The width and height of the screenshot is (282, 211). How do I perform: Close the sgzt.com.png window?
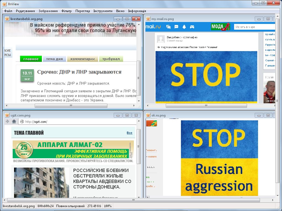click(136, 115)
